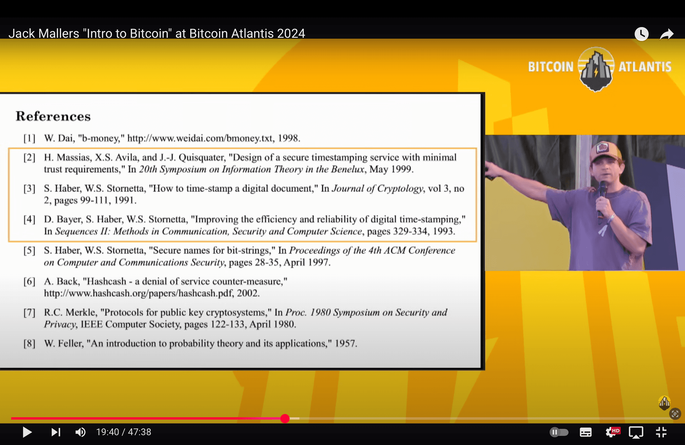Open the AirPlay casting icon
The width and height of the screenshot is (685, 445).
pyautogui.click(x=636, y=432)
